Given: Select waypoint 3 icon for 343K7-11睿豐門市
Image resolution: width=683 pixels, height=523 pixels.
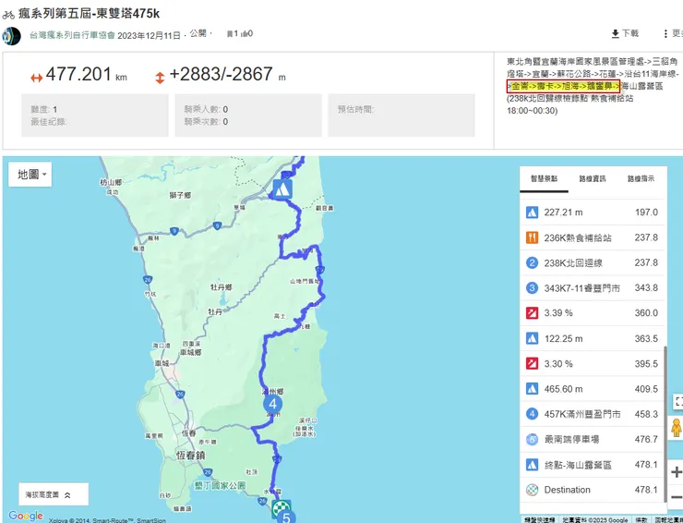Looking at the screenshot, I should tap(532, 288).
